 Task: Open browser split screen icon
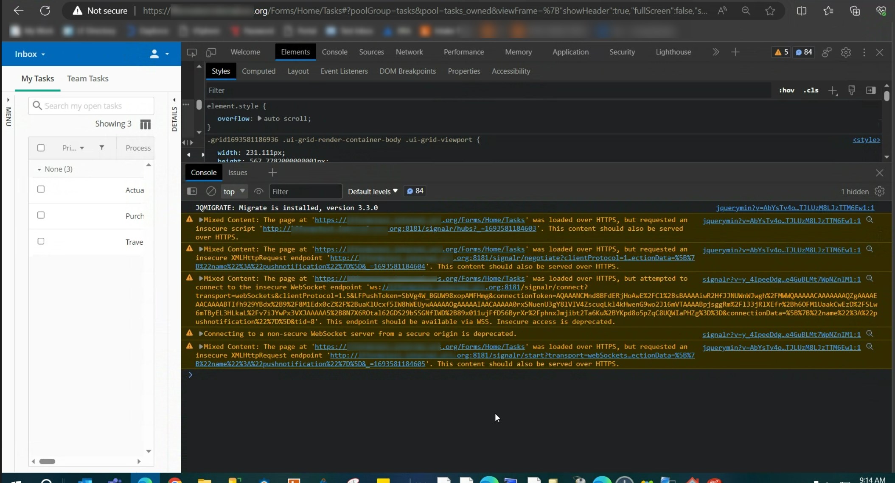(802, 11)
